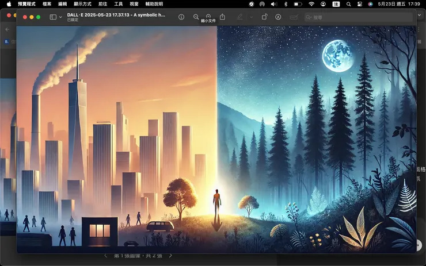Open the 前往 menu
426x266 pixels.
(x=102, y=4)
